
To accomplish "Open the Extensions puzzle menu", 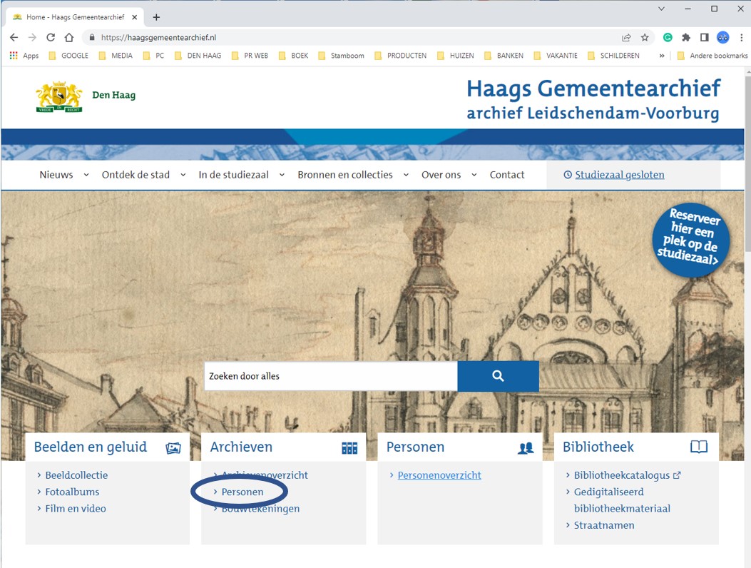I will 686,37.
